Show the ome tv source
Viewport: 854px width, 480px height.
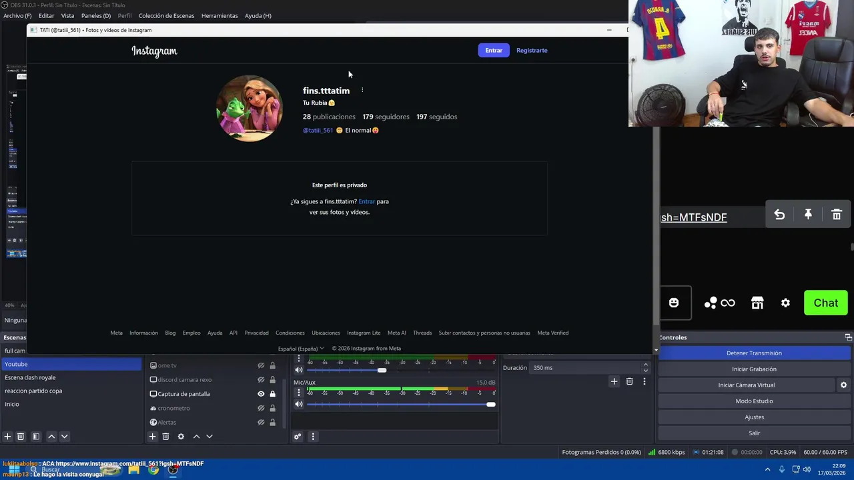[261, 365]
